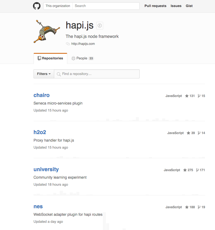This screenshot has height=230, width=215.
Task: Click the report/block icon beside hapi.js
Action: [100, 26]
